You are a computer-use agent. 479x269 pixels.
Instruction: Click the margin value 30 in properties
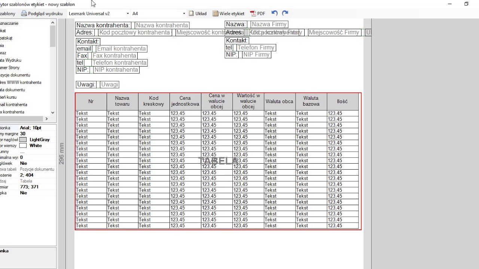pyautogui.click(x=37, y=134)
